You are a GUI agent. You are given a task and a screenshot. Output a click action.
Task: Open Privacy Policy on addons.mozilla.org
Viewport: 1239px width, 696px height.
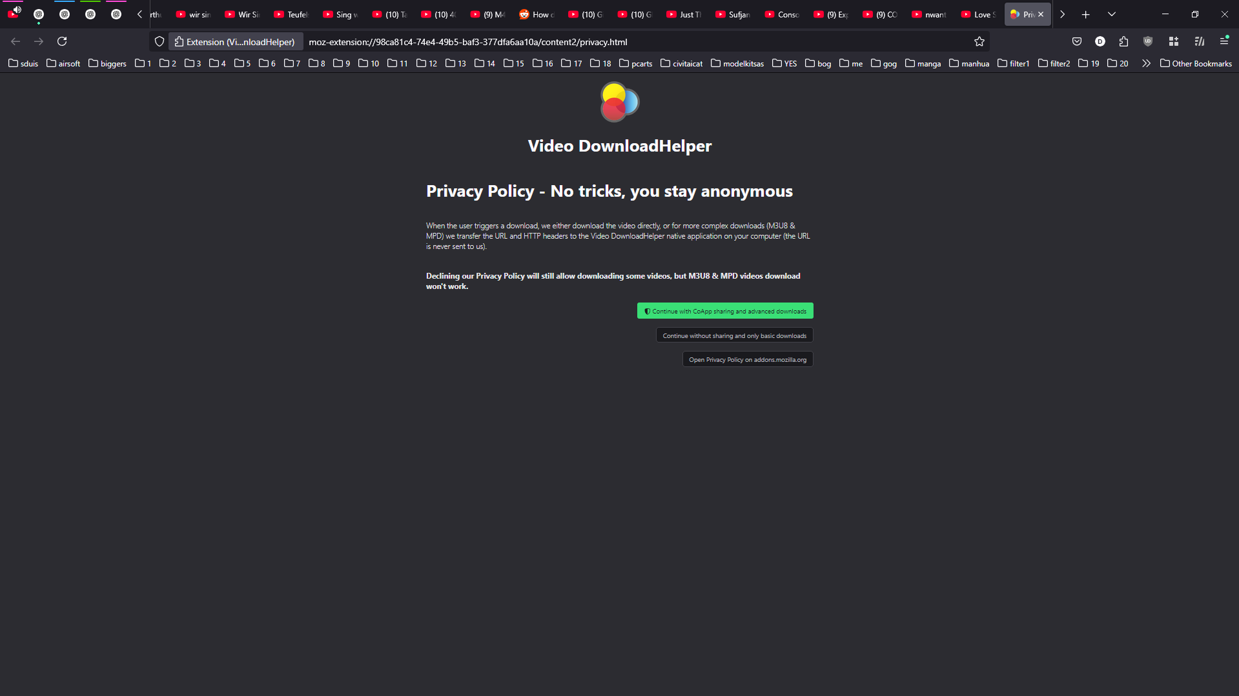[x=748, y=359]
